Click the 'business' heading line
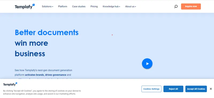The image size is (214, 98). coord(30,54)
